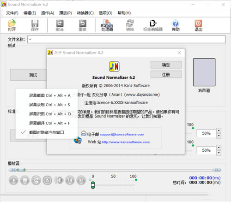Open the 播放(P) menu

pyautogui.click(x=66, y=13)
